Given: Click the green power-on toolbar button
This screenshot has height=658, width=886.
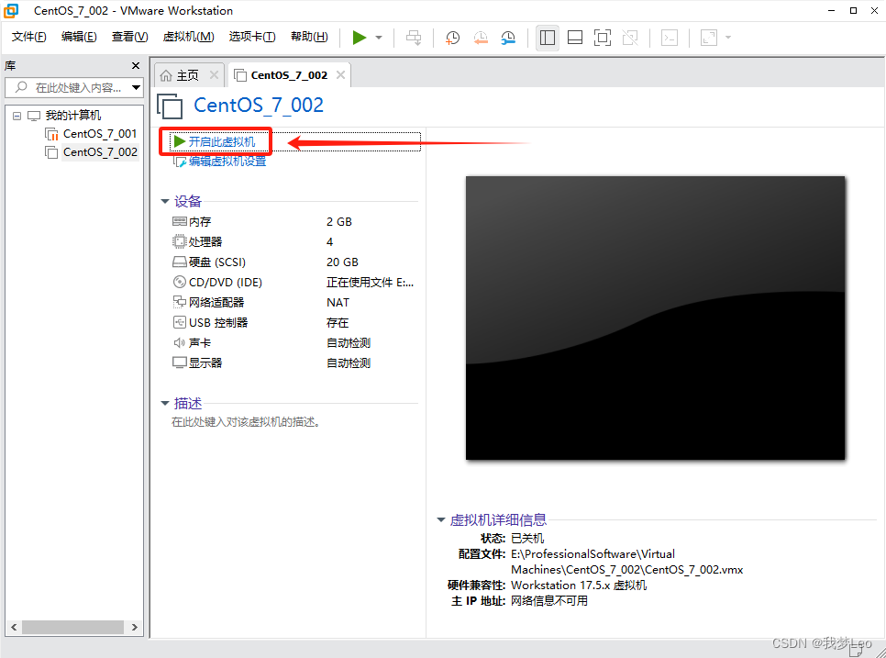Looking at the screenshot, I should (360, 38).
